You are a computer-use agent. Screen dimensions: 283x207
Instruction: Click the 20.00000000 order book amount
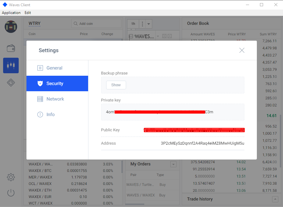(x=204, y=191)
